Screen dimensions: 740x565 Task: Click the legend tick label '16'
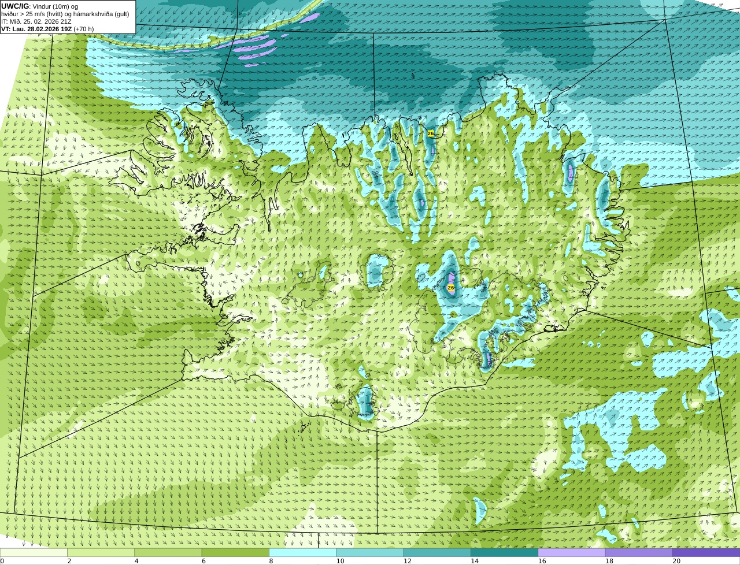542,561
